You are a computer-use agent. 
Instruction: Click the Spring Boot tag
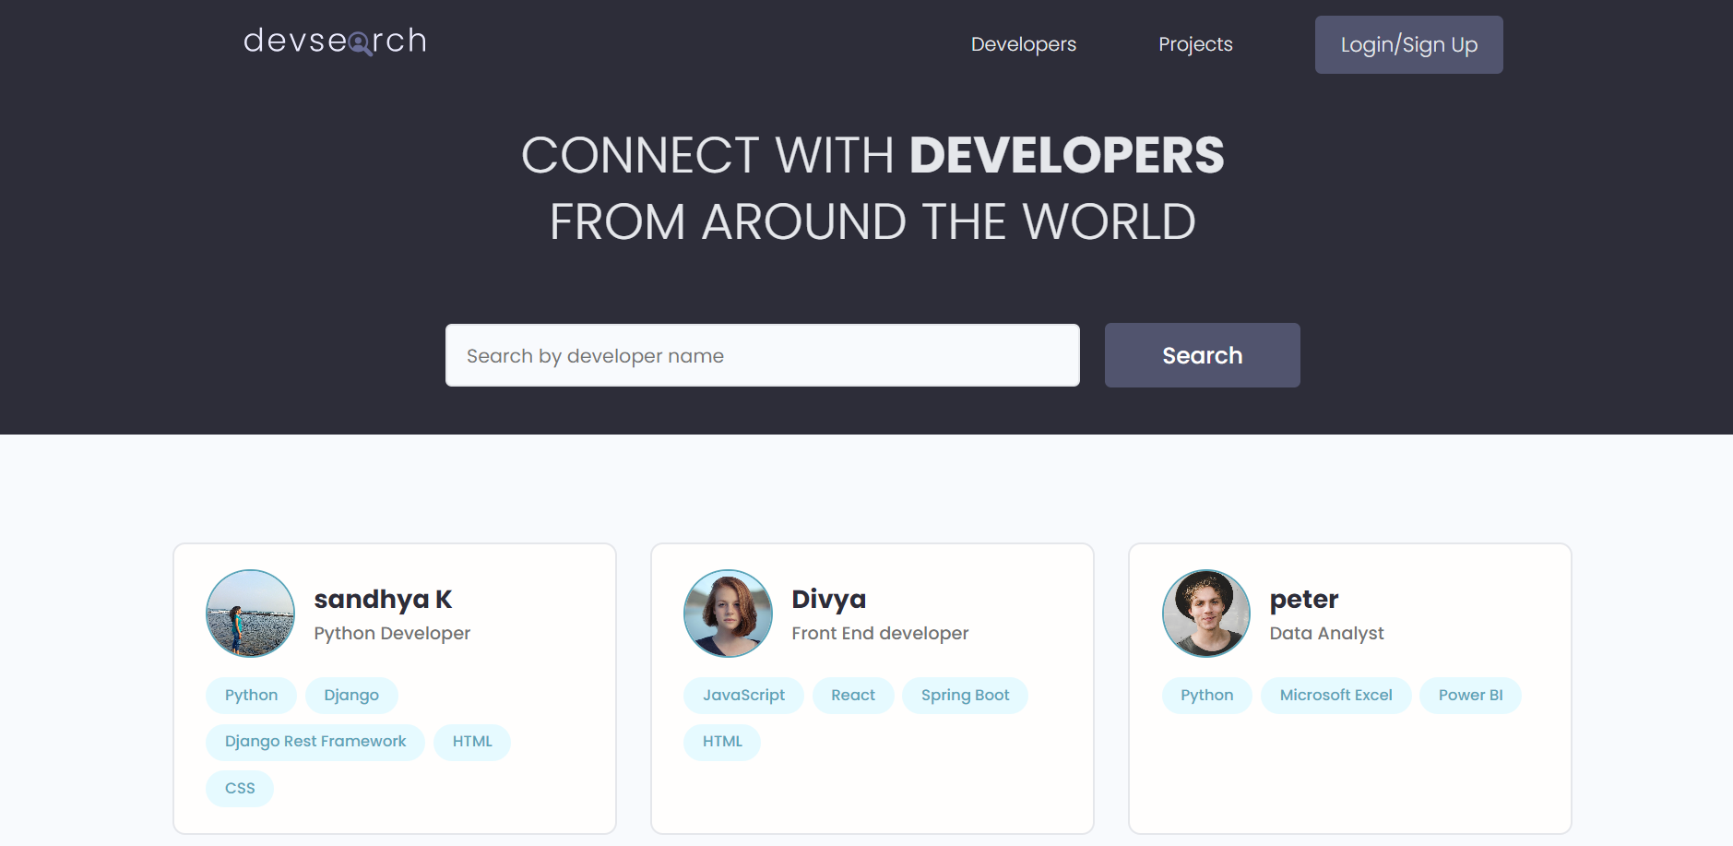[x=965, y=695]
